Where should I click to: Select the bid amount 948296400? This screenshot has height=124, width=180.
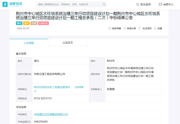(x=41, y=122)
